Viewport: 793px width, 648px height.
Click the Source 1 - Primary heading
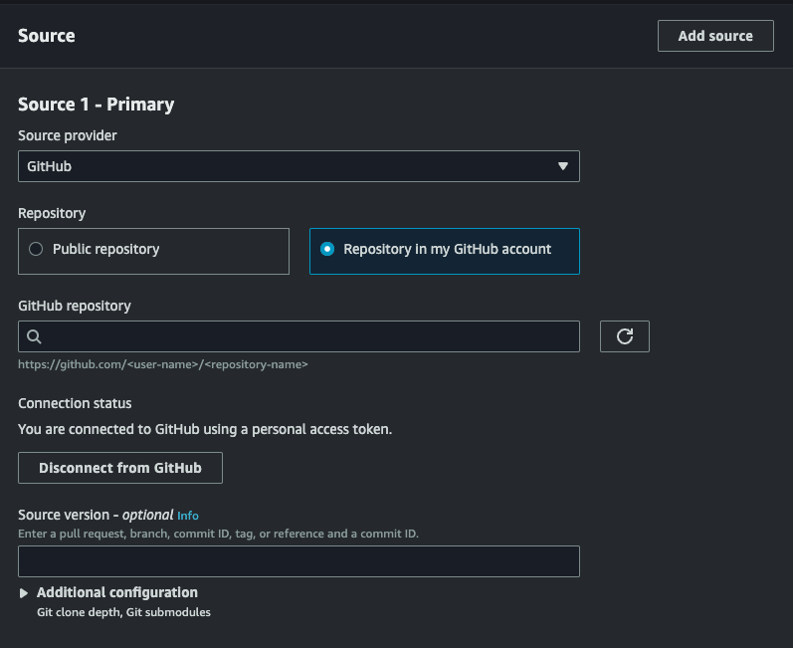[97, 105]
